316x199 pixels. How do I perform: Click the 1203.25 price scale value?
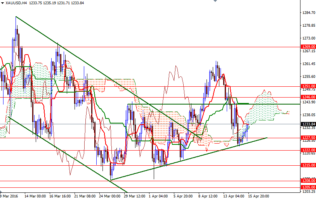pos(309,192)
